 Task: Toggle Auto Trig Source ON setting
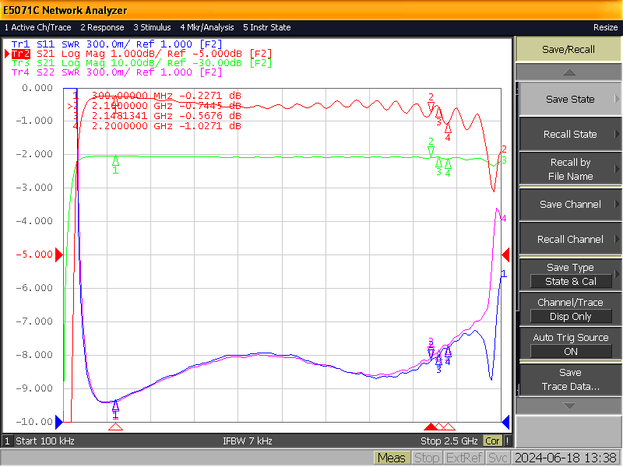pos(570,344)
